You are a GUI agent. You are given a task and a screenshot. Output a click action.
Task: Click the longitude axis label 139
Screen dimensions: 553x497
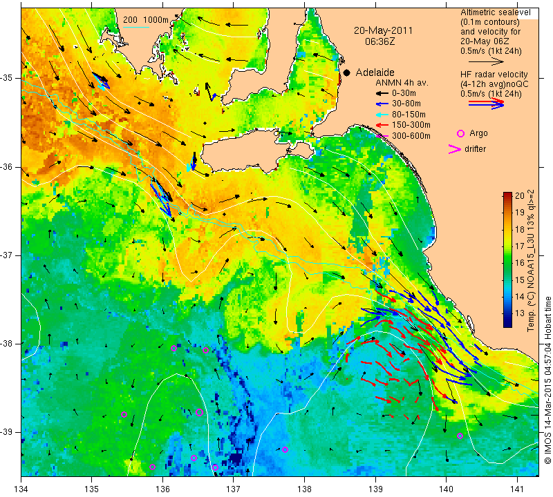tap(375, 489)
